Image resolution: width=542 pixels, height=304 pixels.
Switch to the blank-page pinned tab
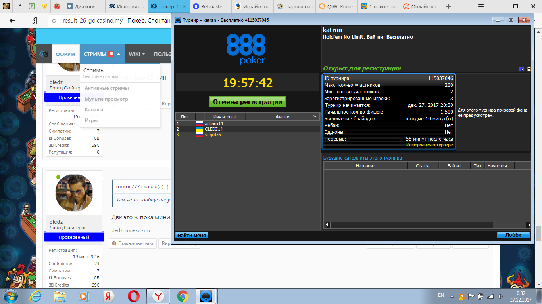pos(19,6)
